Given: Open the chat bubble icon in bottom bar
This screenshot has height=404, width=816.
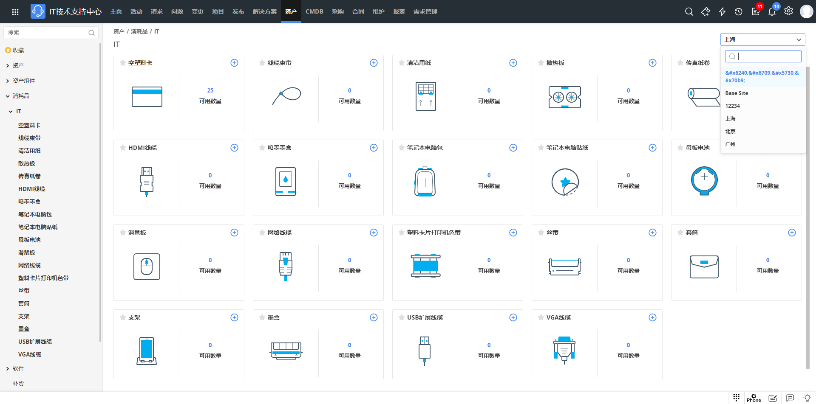Looking at the screenshot, I should tap(790, 398).
